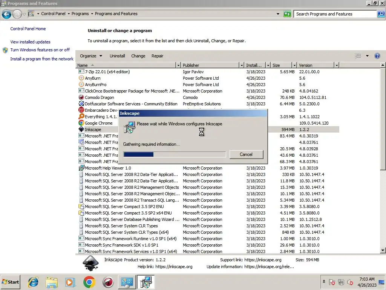Open the Control Panel Home link
This screenshot has width=386, height=290.
(x=28, y=29)
